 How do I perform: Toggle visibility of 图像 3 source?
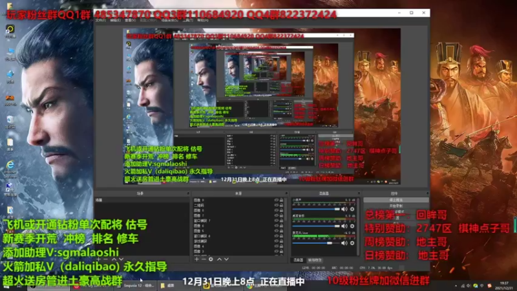[x=277, y=252]
